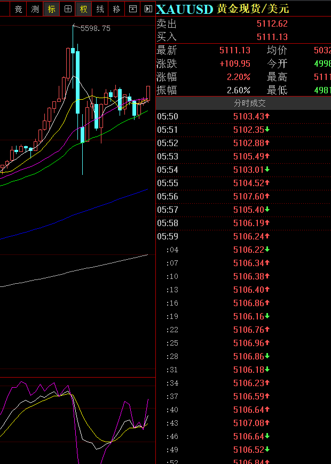Select the 测 measurement tool
This screenshot has height=464, width=331.
(35, 9)
